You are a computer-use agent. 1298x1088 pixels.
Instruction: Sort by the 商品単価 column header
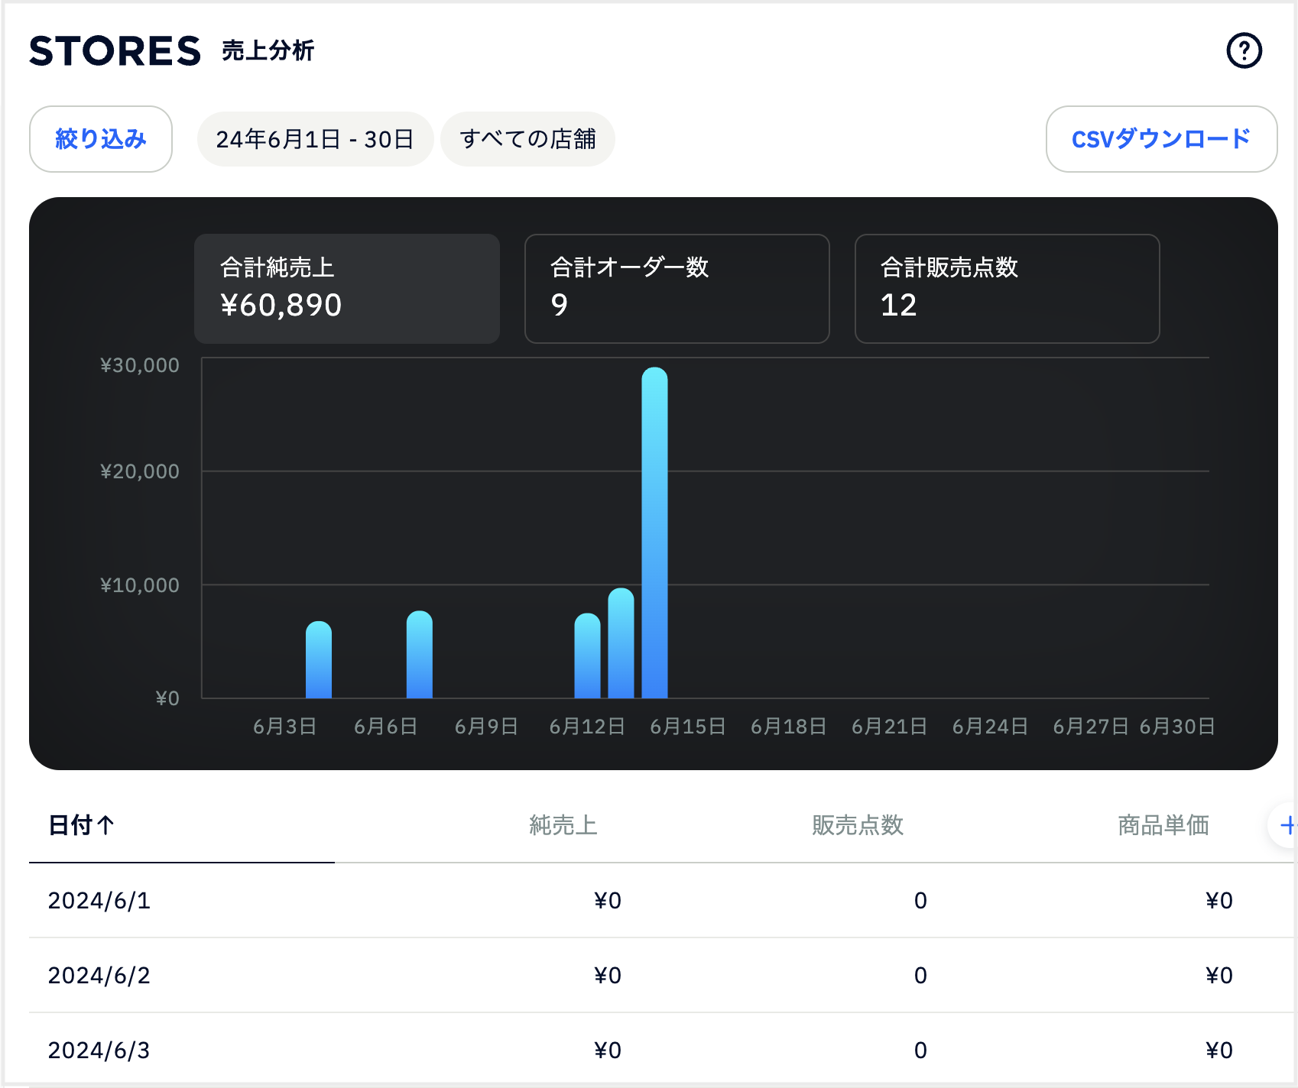(x=1163, y=825)
